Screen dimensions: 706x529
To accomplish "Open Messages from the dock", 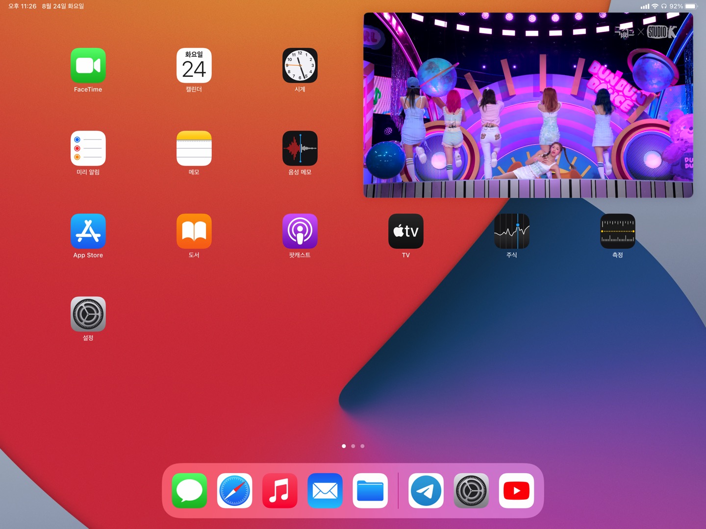I will (x=190, y=491).
